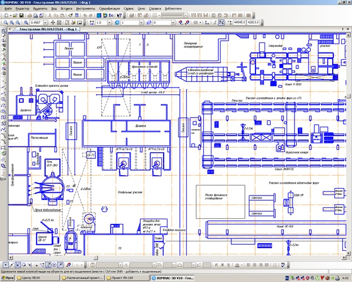The width and height of the screenshot is (352, 282).
Task: Click the X coordinate field 44545
Action: pyautogui.click(x=240, y=23)
